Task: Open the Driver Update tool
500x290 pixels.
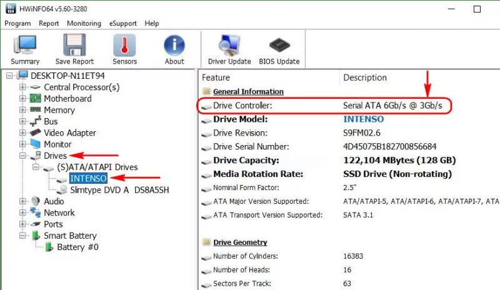Action: [229, 45]
